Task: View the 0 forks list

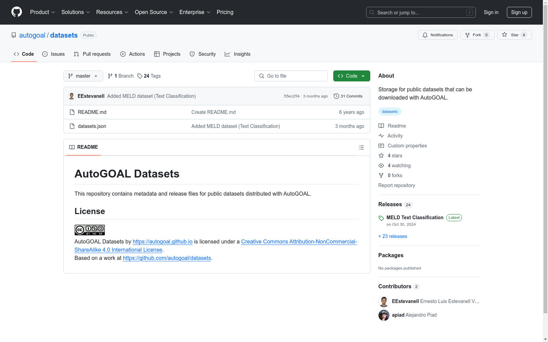Action: click(390, 175)
